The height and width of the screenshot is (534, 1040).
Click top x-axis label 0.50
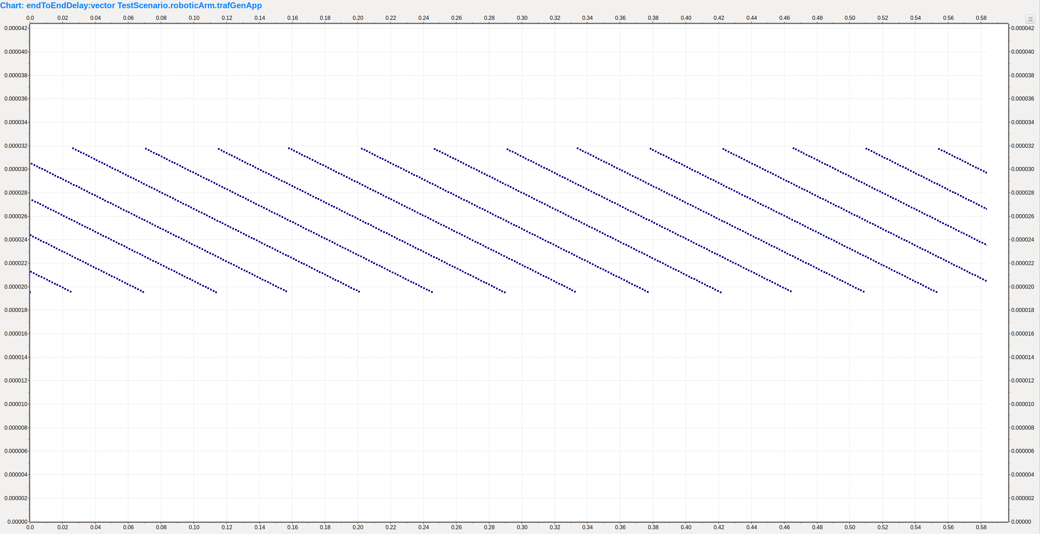click(850, 18)
